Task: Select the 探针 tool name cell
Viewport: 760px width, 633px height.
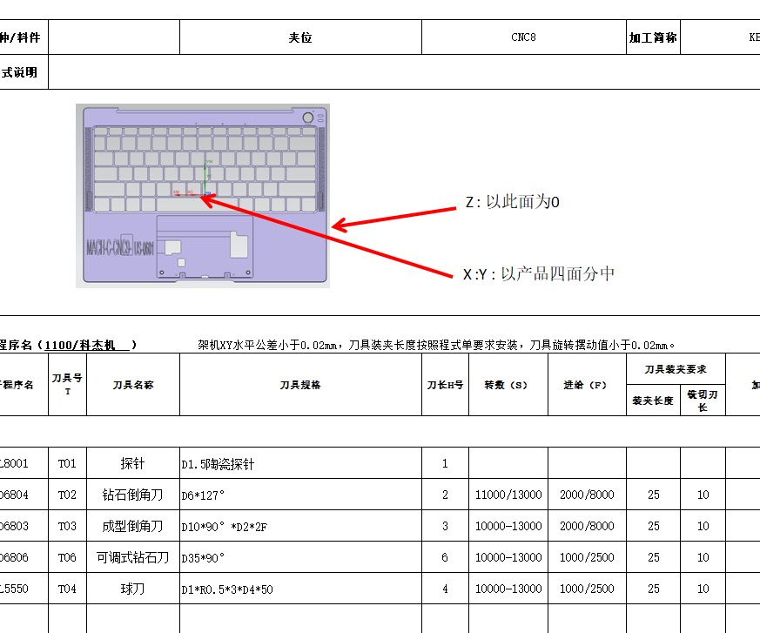Action: coord(133,463)
